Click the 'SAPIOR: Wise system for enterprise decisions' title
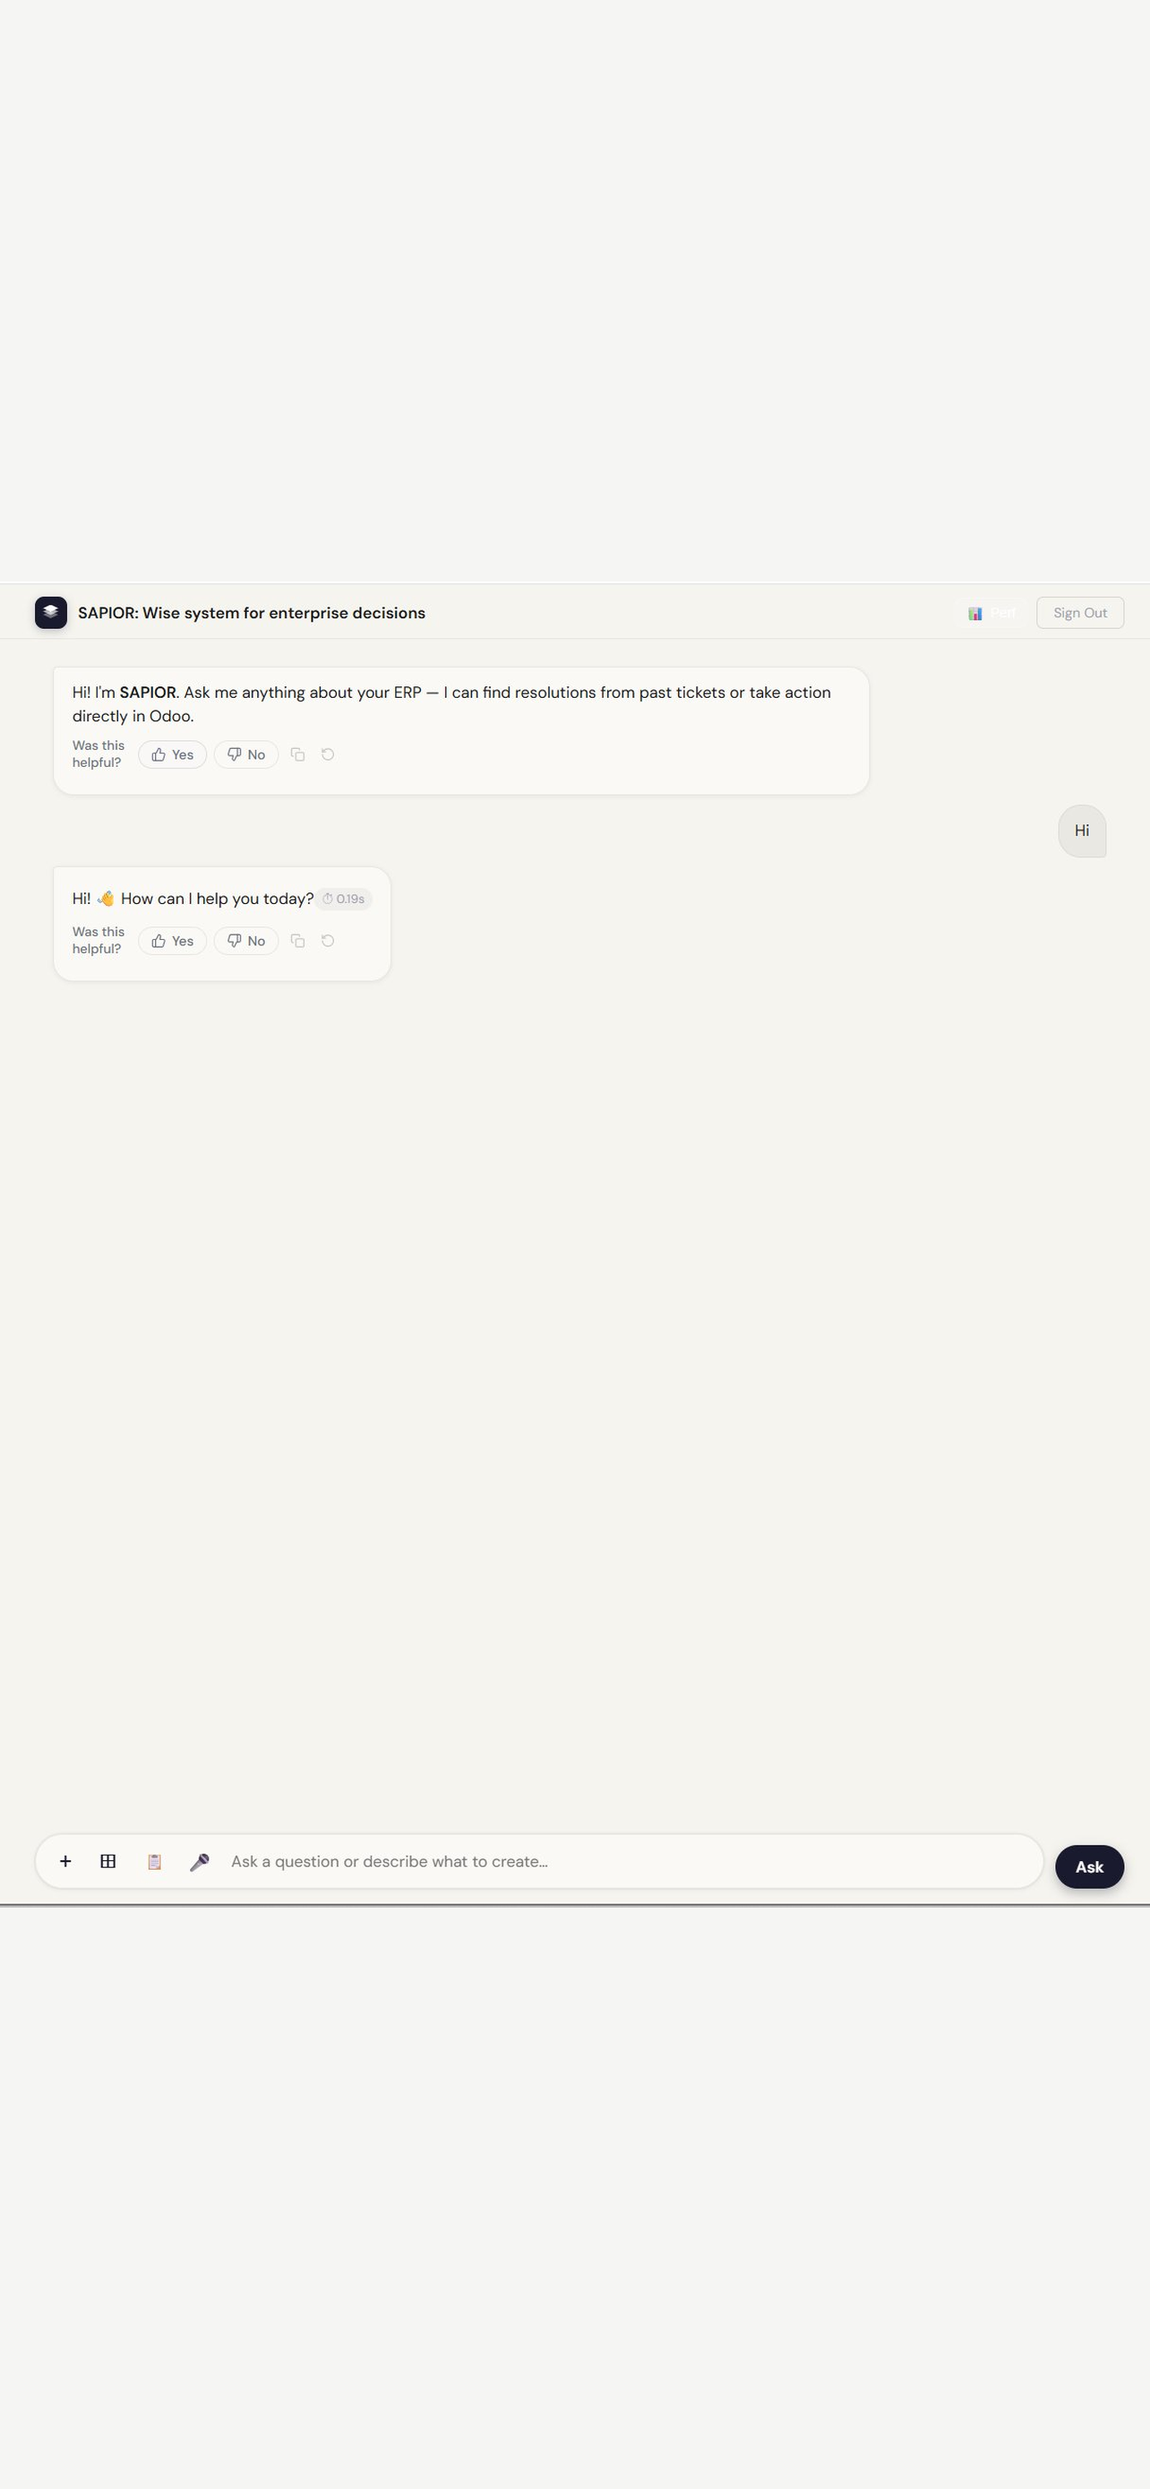The width and height of the screenshot is (1150, 2489). pyautogui.click(x=251, y=613)
